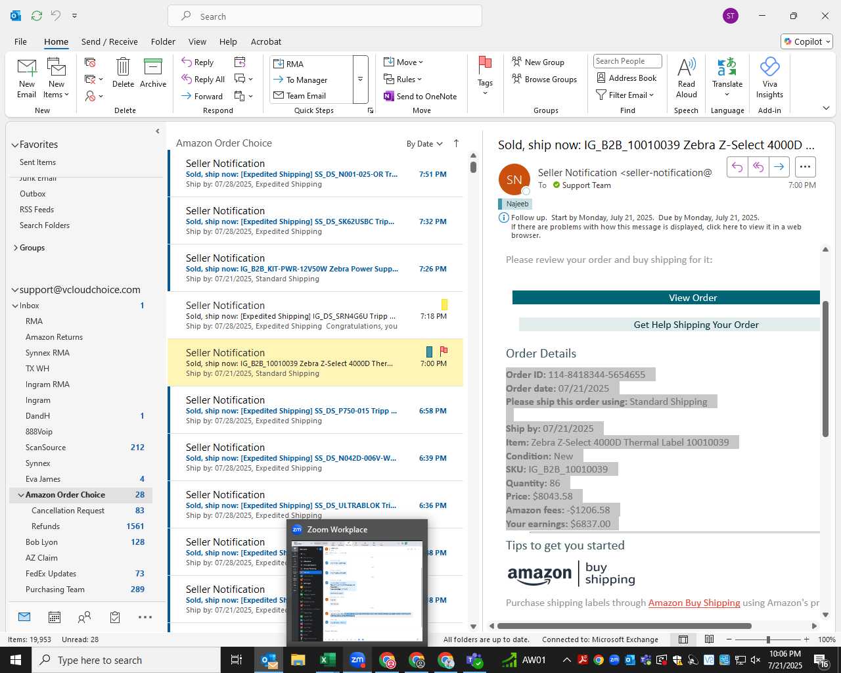Switch to Normal view in status bar
The height and width of the screenshot is (673, 841).
tap(683, 639)
